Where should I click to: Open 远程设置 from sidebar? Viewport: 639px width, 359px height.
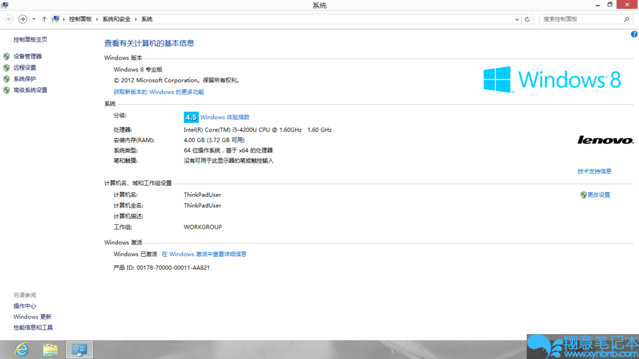[x=24, y=67]
